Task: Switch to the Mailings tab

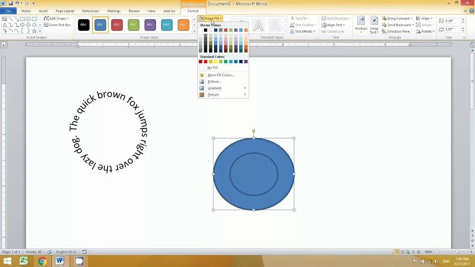Action: (114, 11)
